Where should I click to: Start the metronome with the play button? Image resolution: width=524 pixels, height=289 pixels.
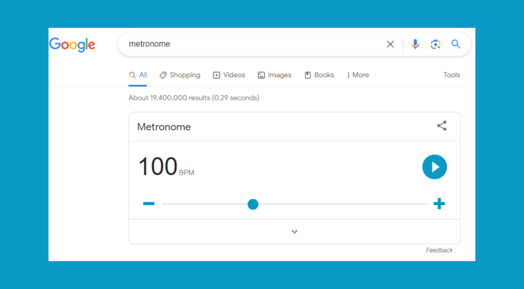tap(434, 167)
